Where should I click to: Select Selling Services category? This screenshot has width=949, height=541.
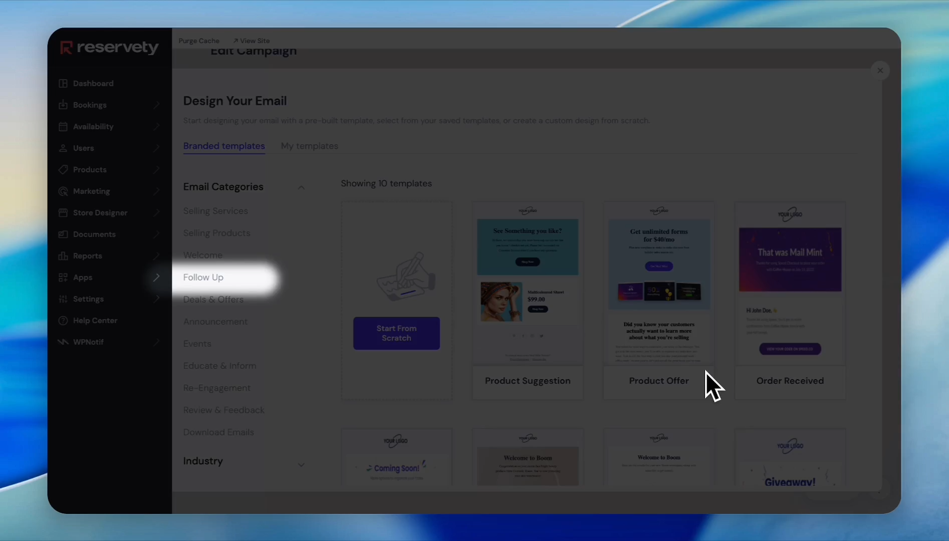(x=215, y=211)
